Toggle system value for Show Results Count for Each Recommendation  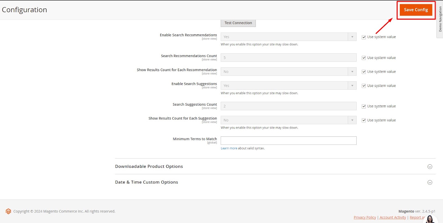pos(364,72)
